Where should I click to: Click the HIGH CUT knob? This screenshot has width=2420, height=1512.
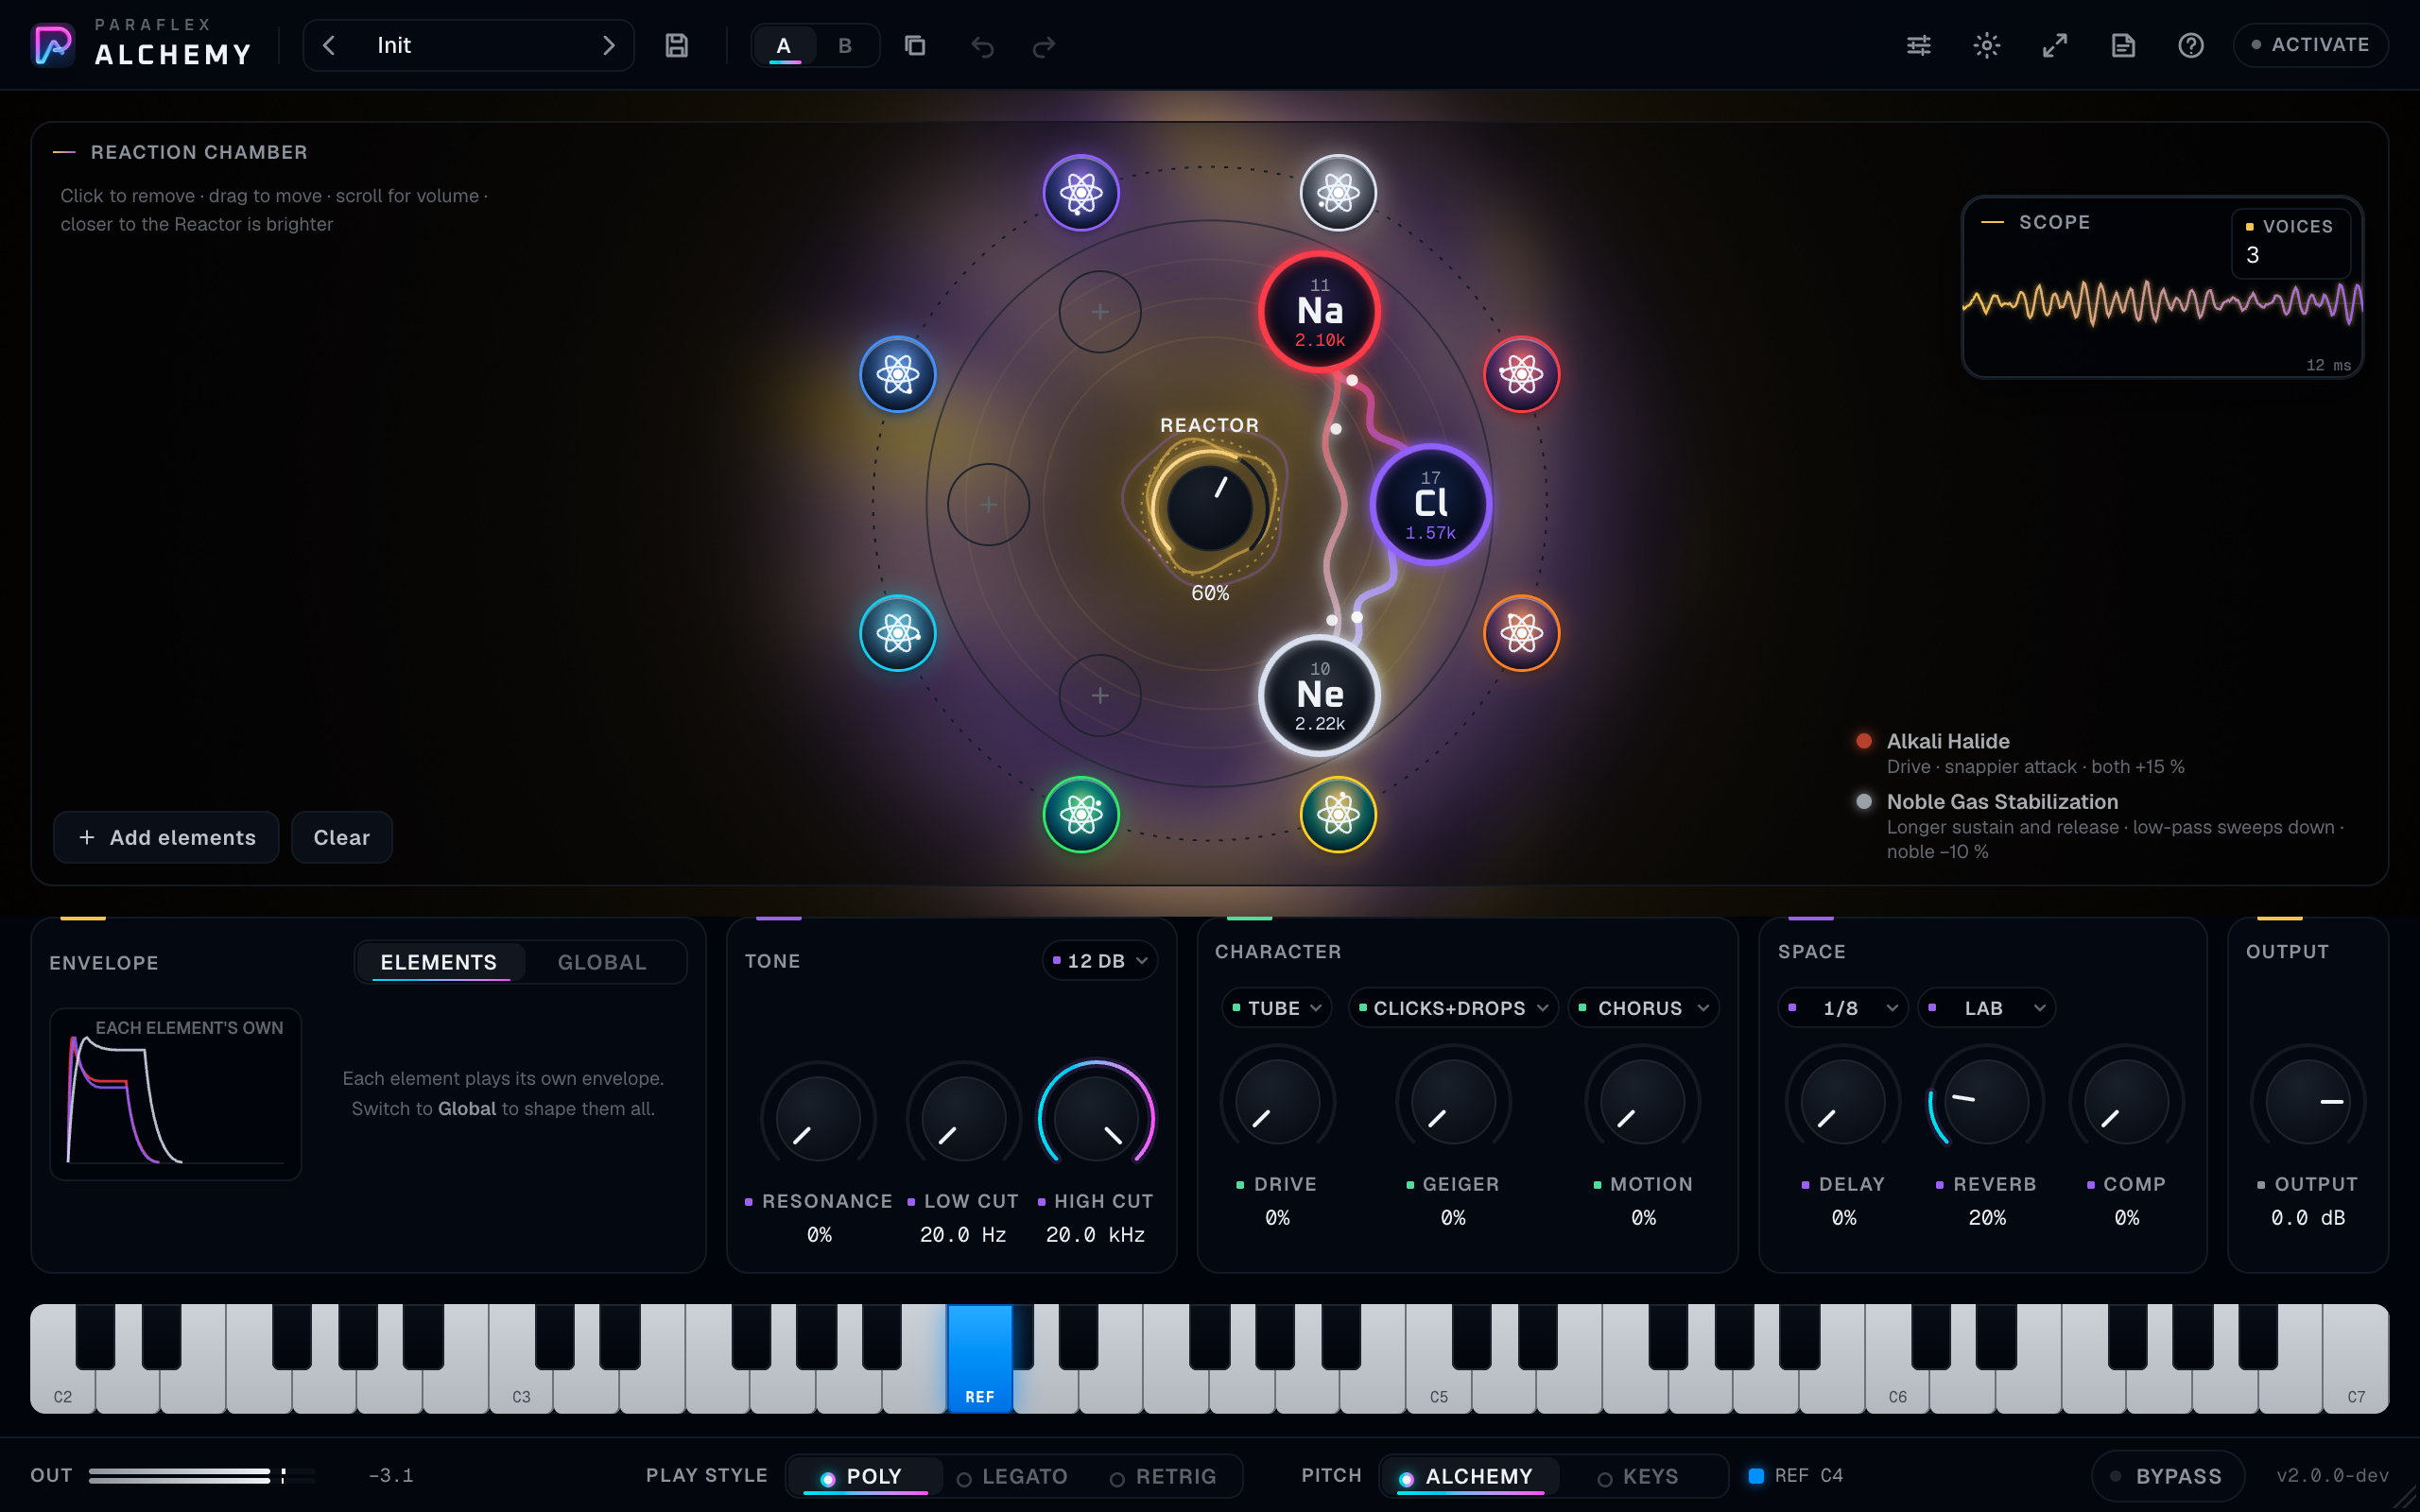1096,1119
